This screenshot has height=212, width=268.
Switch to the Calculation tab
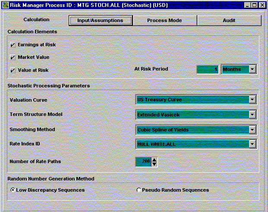[x=36, y=20]
